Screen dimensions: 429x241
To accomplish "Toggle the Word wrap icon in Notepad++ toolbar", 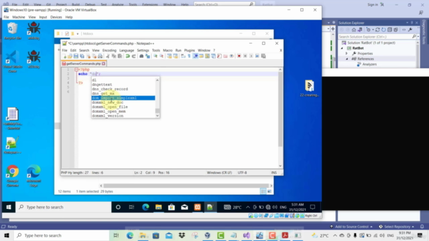I will pos(183,56).
